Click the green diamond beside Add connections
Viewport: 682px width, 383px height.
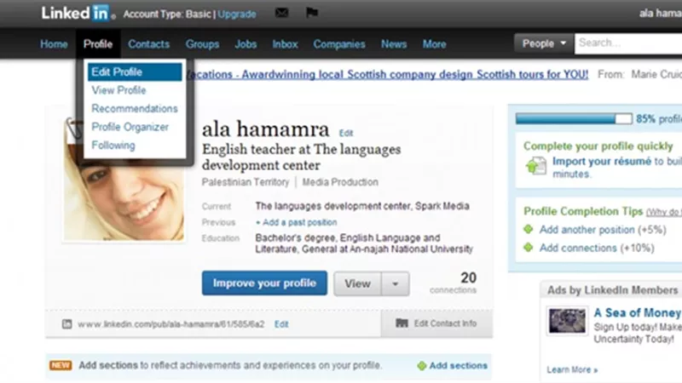click(x=528, y=248)
